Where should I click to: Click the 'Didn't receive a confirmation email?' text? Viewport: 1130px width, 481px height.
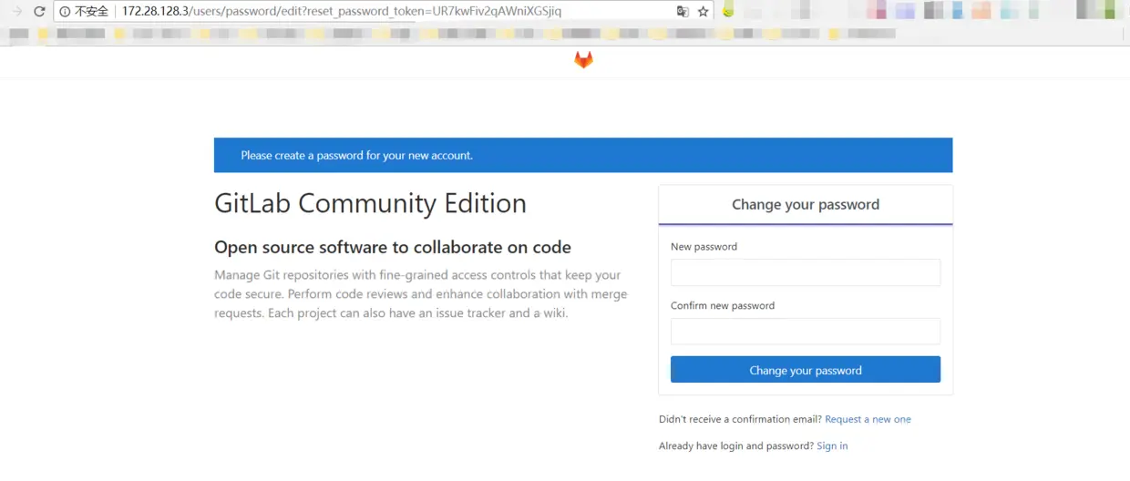740,419
